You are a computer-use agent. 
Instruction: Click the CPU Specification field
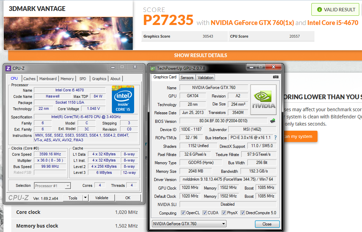click(86, 117)
